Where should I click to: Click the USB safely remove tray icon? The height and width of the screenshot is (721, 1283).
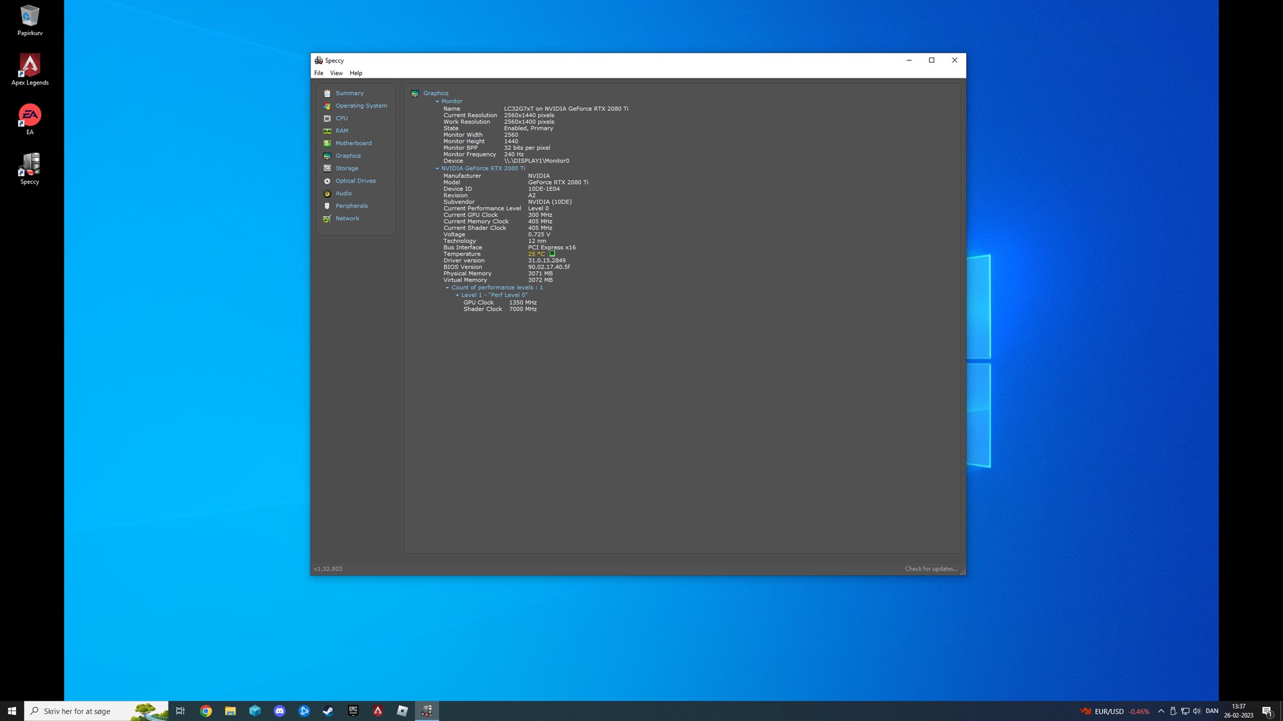1173,711
